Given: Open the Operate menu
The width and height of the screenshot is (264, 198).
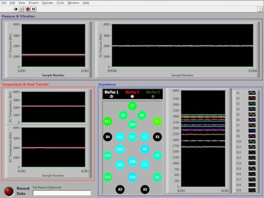Looking at the screenshot, I should point(48,3).
